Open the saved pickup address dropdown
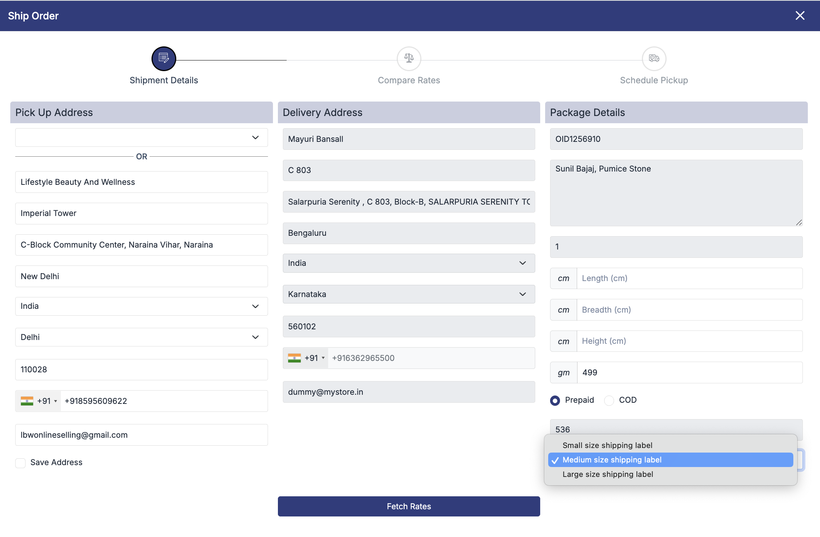 (x=141, y=138)
